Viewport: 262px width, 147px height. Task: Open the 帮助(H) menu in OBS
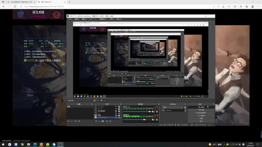[119, 19]
